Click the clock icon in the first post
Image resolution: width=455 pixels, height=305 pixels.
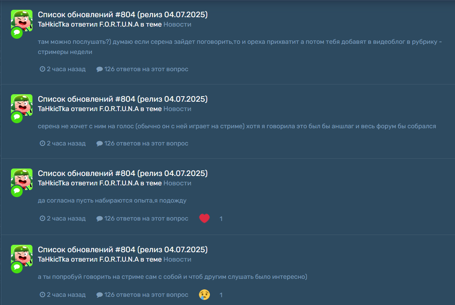[42, 69]
